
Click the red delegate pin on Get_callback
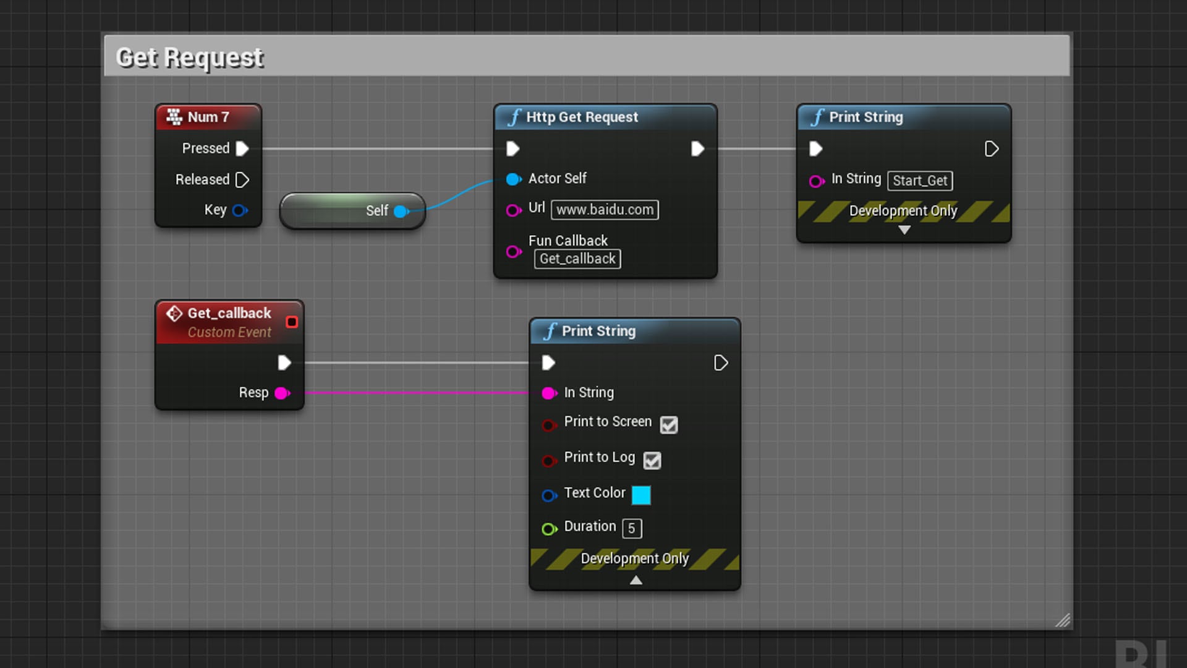292,322
